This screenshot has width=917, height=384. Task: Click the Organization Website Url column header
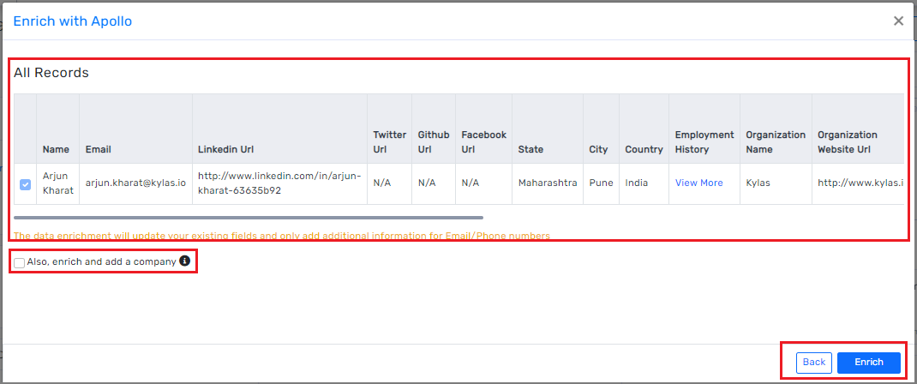860,129
